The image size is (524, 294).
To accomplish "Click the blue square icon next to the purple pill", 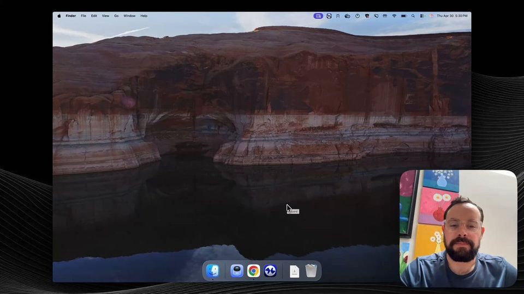I will click(329, 16).
